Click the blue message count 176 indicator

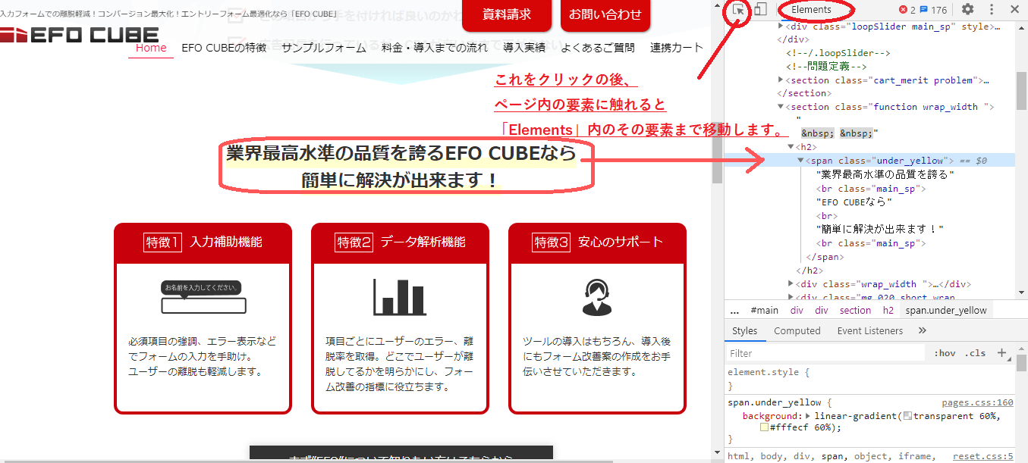(934, 10)
